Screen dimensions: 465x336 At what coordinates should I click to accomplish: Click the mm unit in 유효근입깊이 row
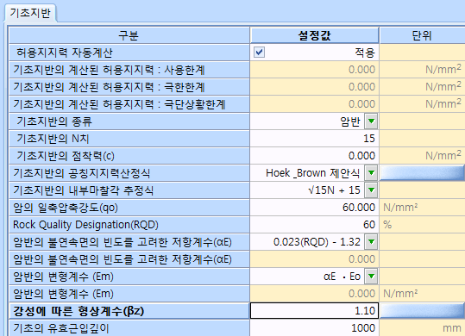point(452,328)
